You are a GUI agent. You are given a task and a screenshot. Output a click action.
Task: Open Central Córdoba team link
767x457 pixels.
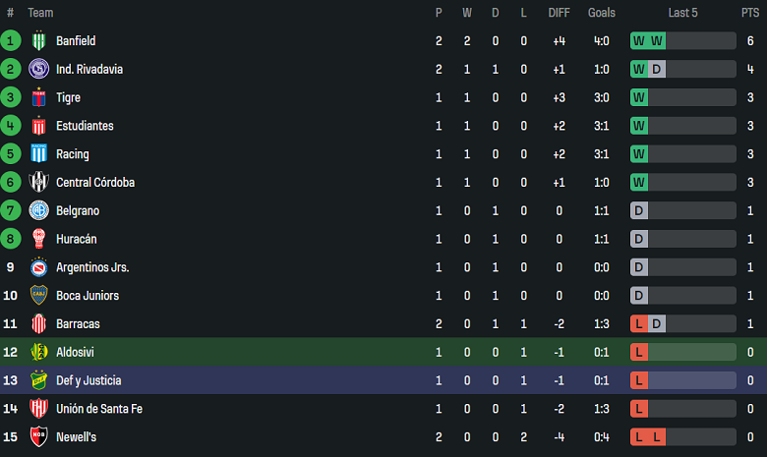pos(95,183)
